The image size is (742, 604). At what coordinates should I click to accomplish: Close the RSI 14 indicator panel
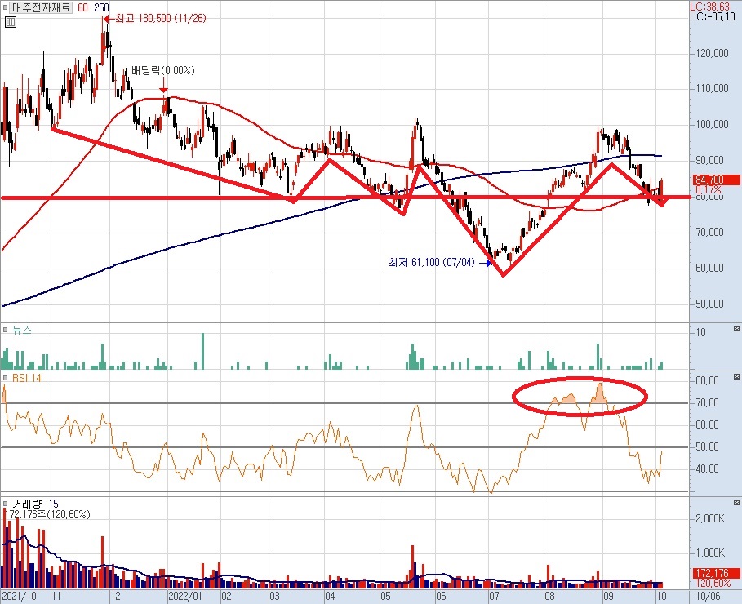click(737, 377)
